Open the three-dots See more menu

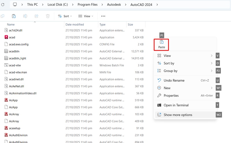click(x=103, y=16)
